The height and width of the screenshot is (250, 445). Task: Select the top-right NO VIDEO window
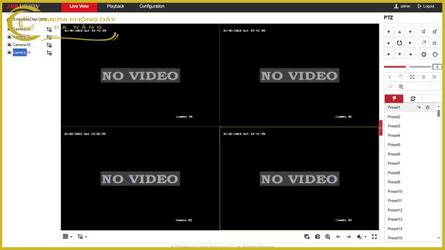tap(299, 75)
